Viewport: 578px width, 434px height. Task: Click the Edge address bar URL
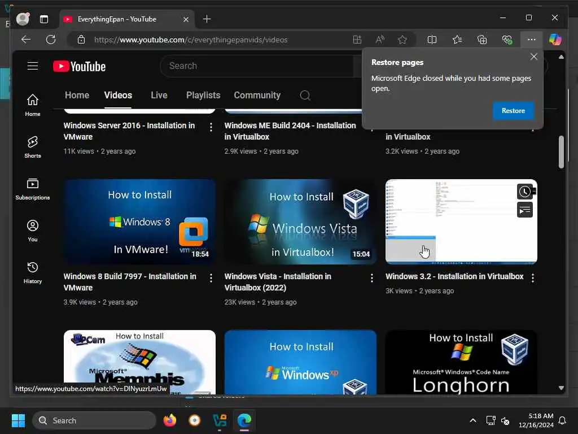(x=191, y=40)
